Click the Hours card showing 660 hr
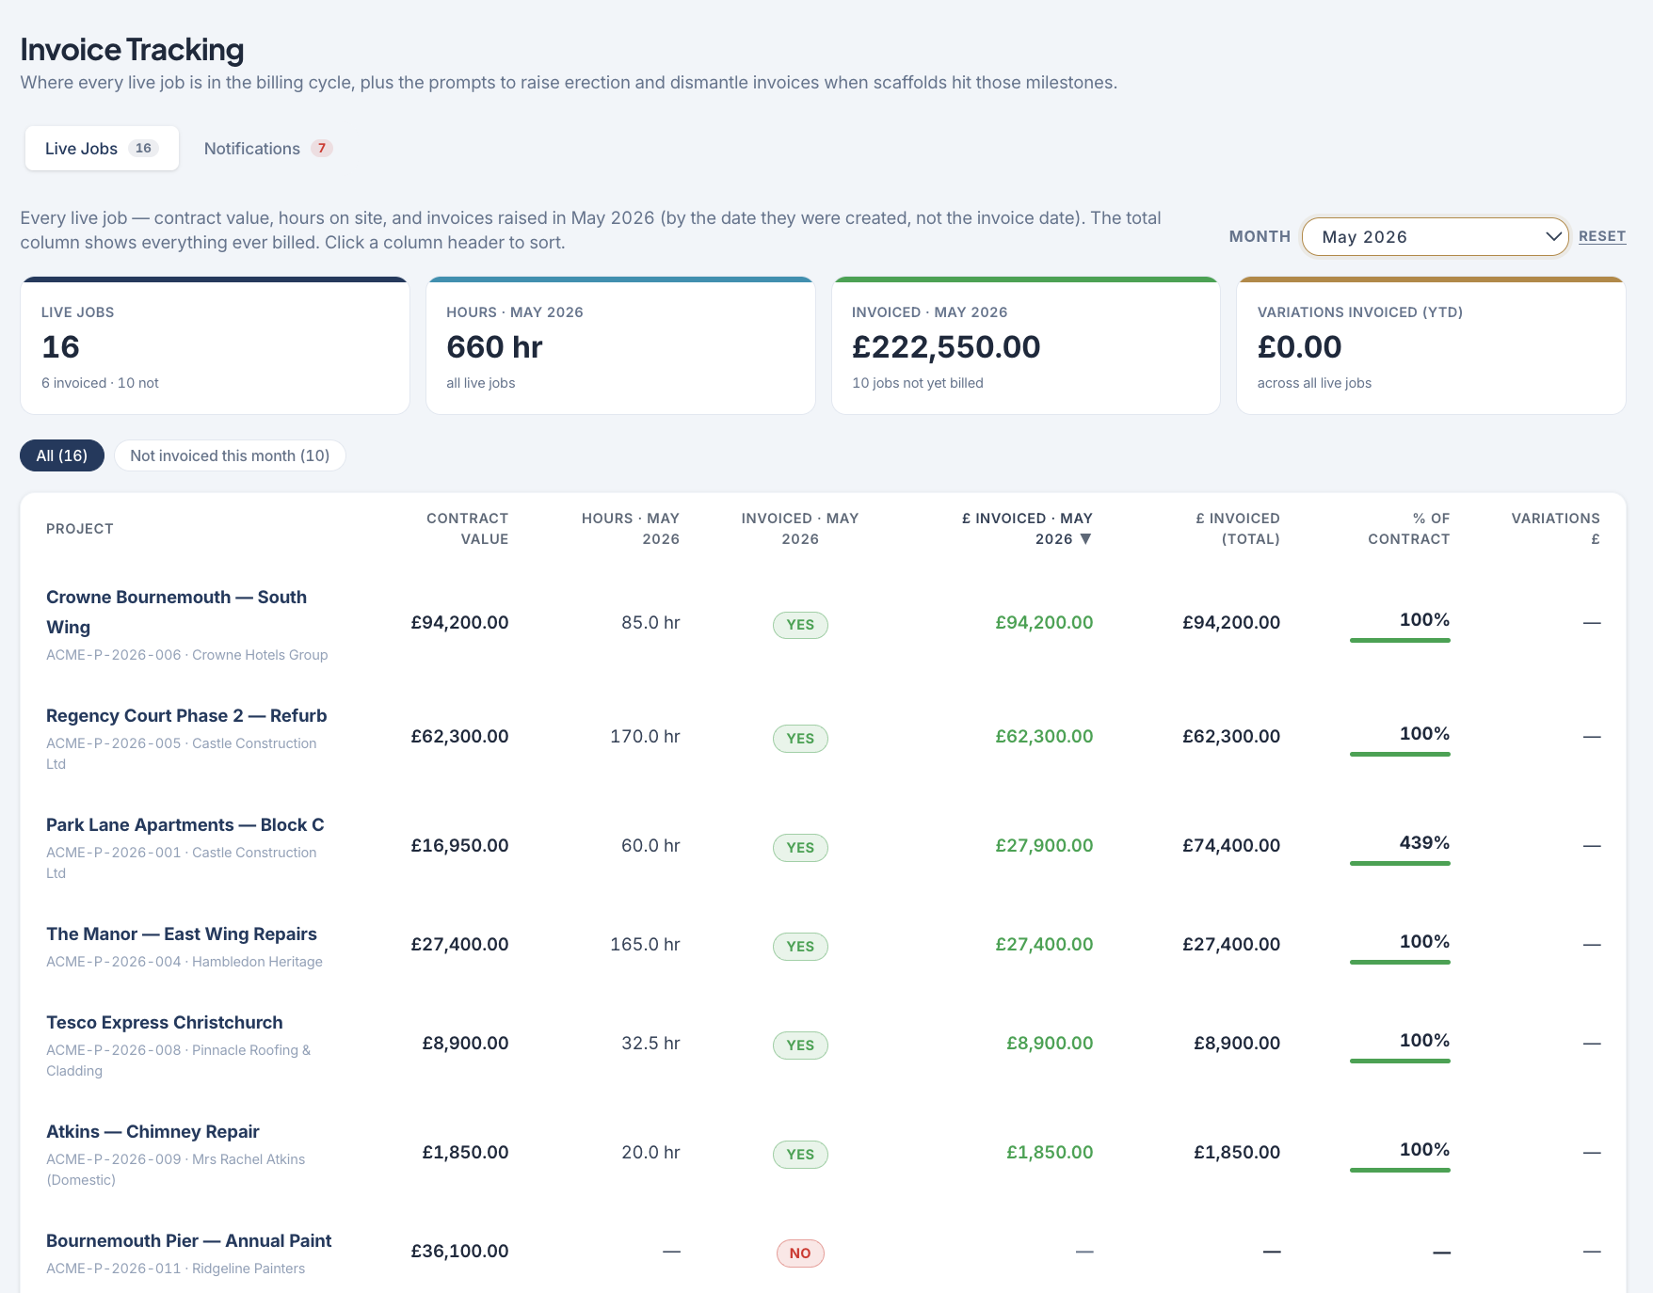The width and height of the screenshot is (1653, 1293). (620, 345)
